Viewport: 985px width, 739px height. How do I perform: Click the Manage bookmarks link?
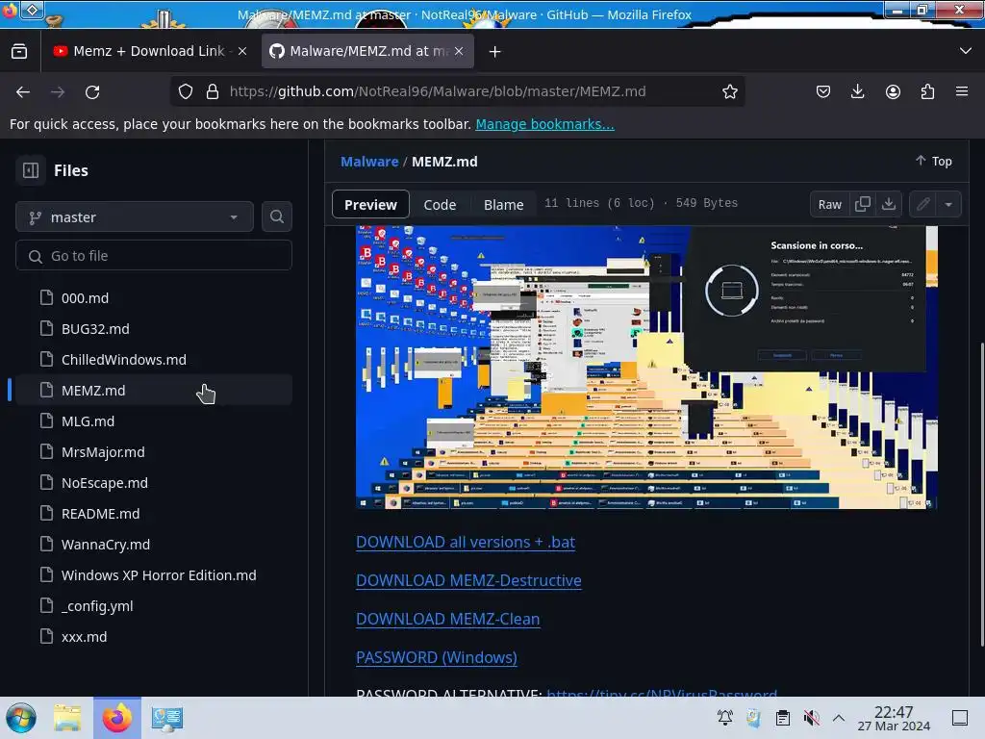[x=544, y=124]
